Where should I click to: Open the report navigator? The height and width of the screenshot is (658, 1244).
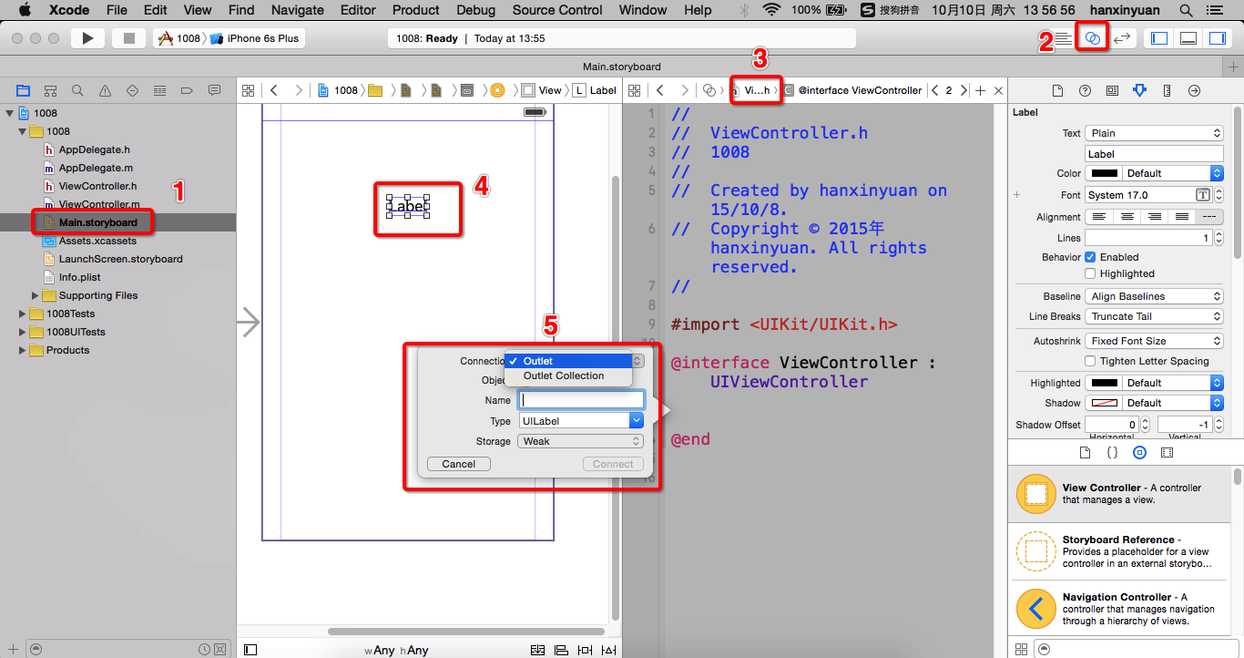click(x=214, y=90)
